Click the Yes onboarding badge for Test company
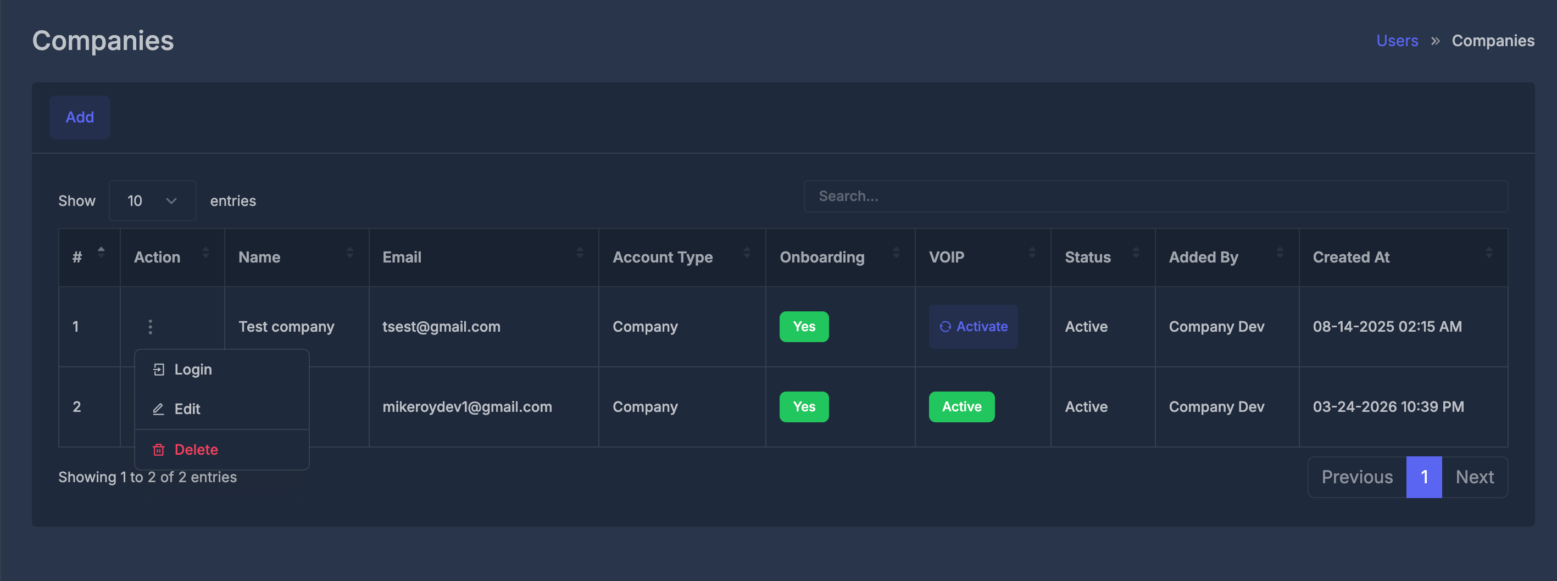 804,327
